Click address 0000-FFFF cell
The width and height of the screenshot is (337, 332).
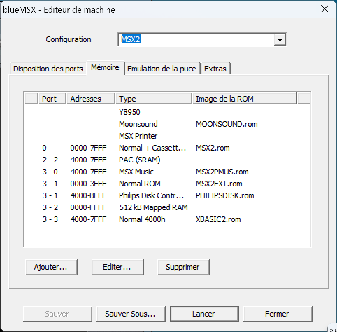(x=88, y=207)
